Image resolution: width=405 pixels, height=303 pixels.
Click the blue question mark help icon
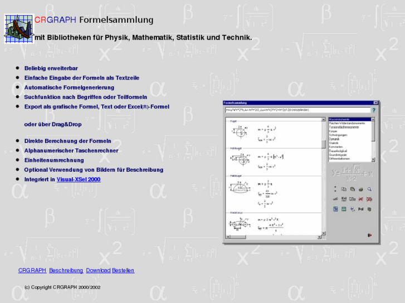373,111
